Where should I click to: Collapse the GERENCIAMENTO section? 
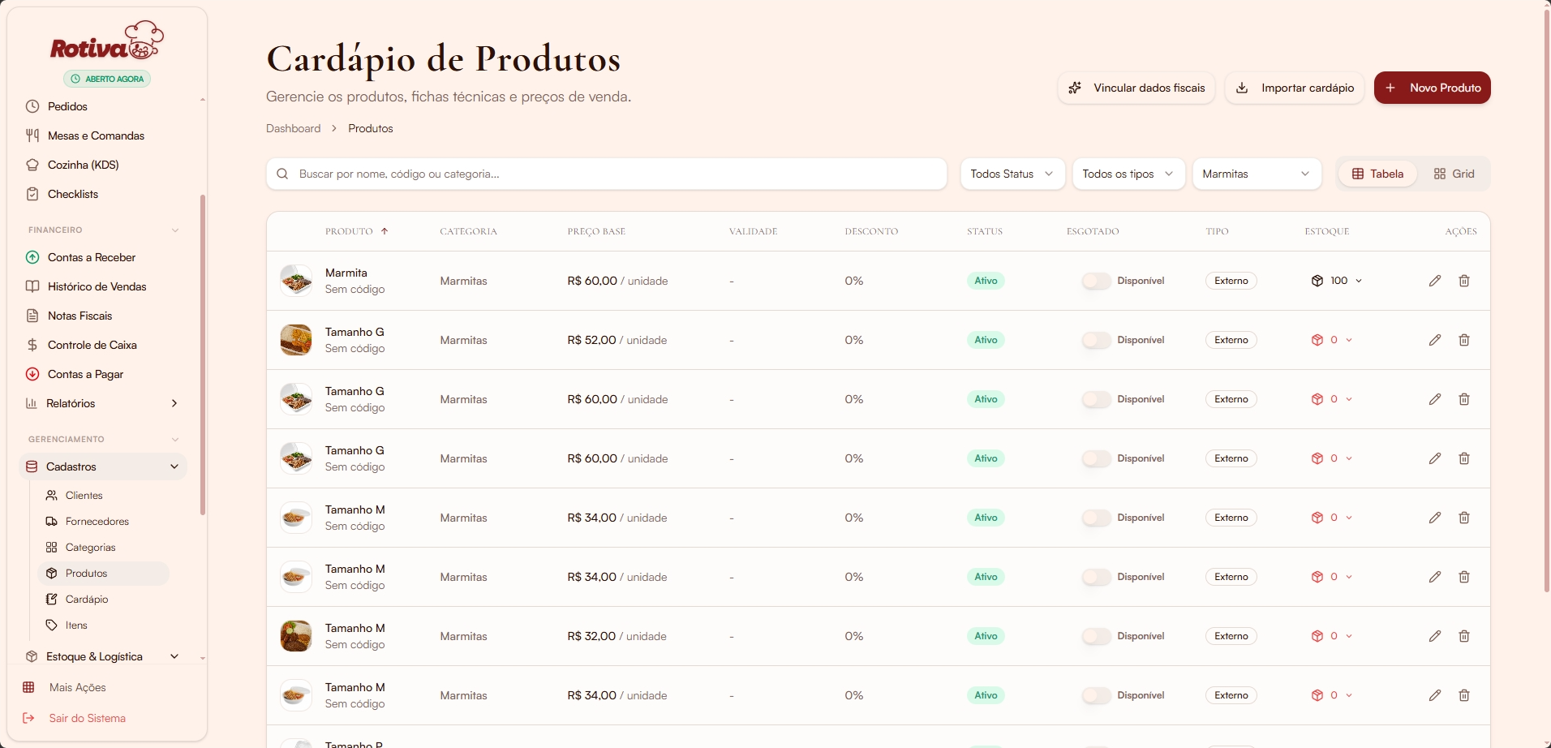(174, 439)
